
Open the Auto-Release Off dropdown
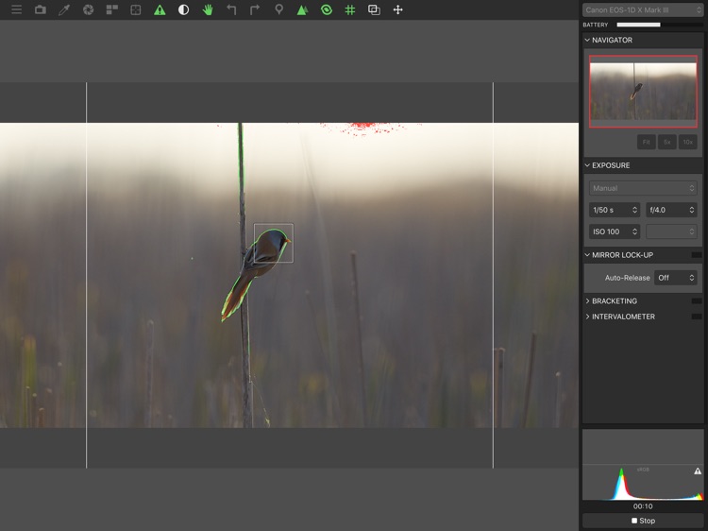[676, 278]
